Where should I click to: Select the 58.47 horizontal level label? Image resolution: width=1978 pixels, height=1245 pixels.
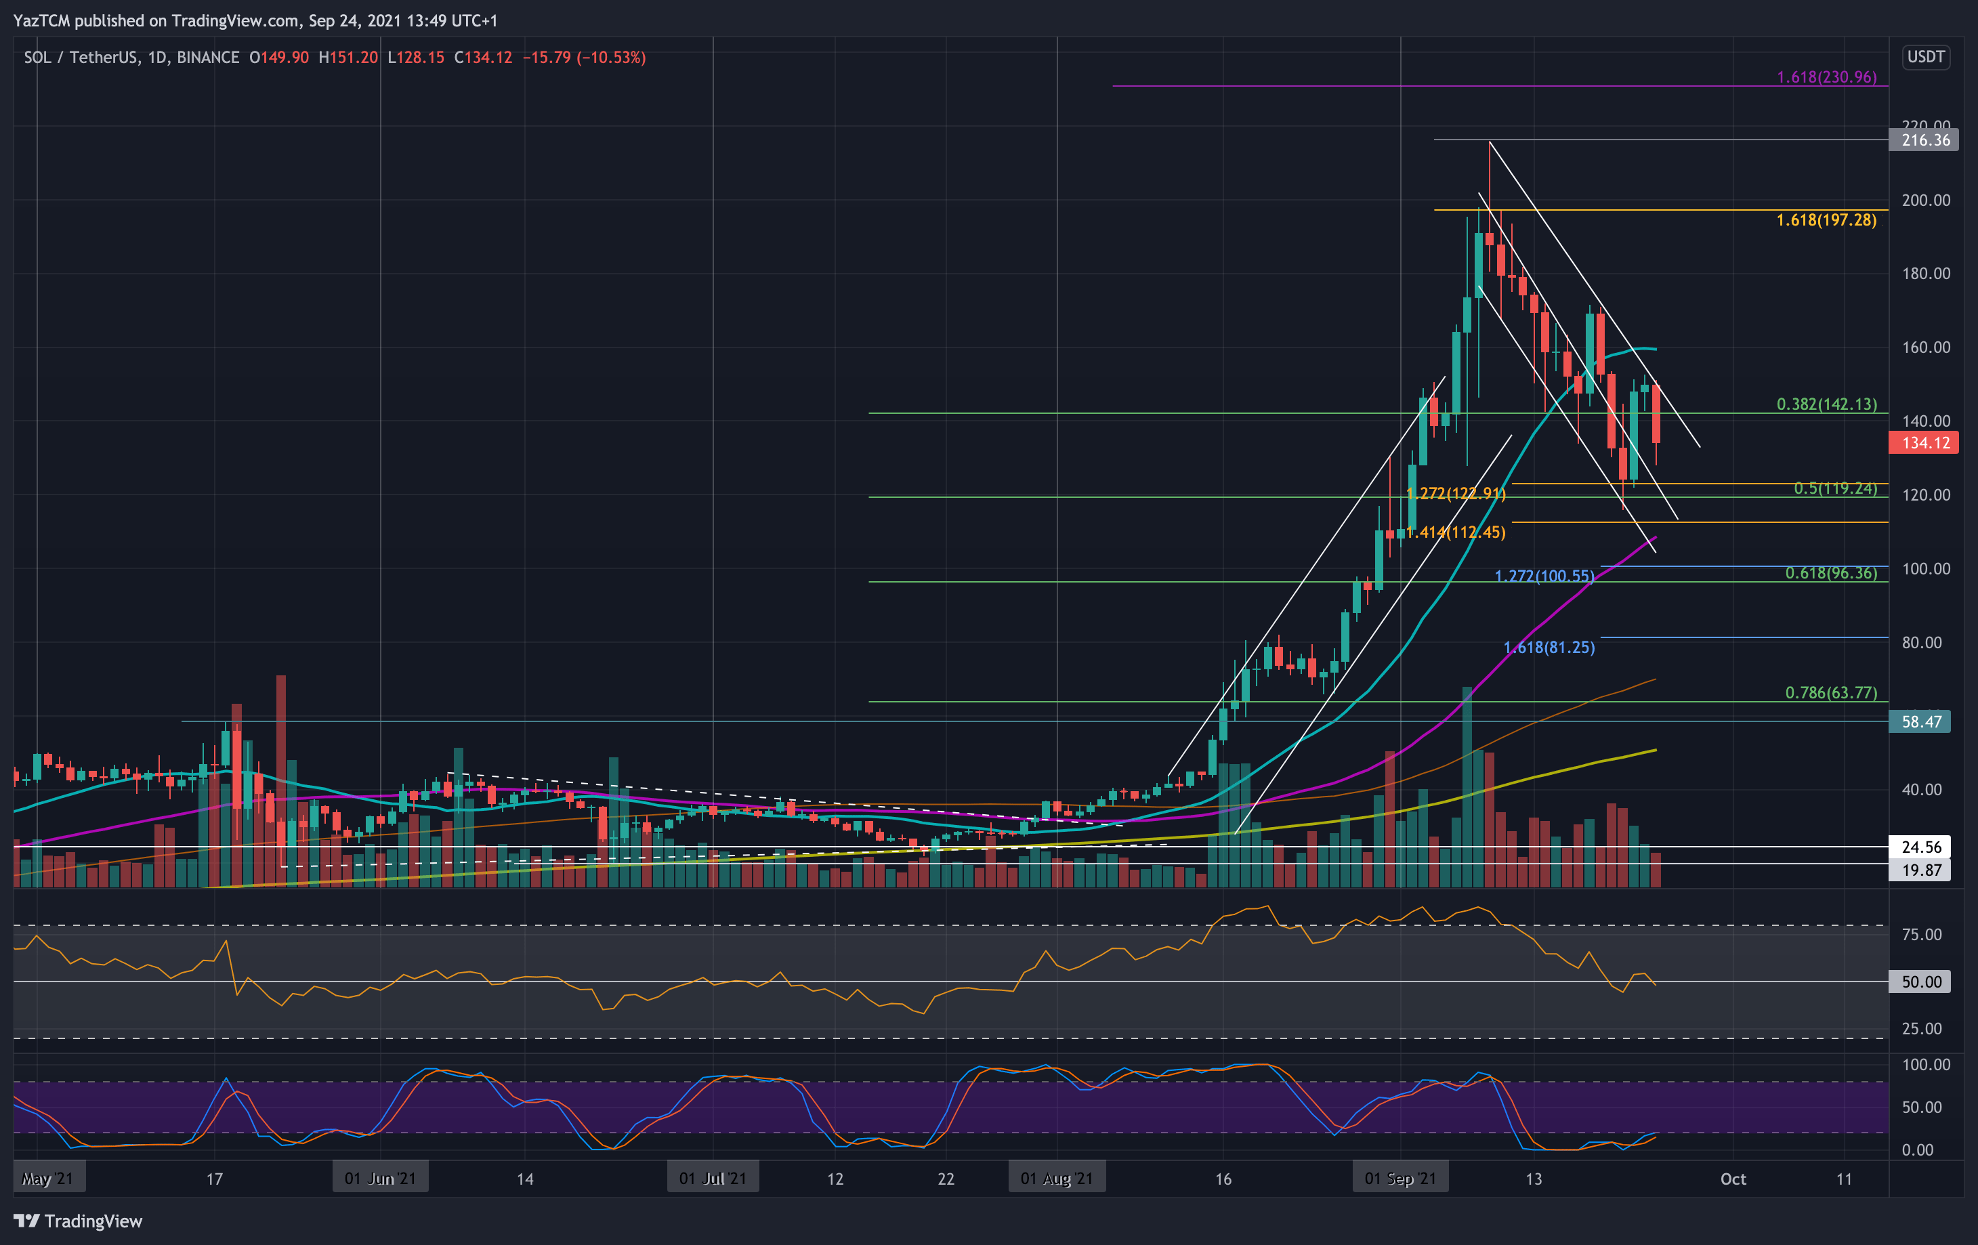[x=1921, y=722]
